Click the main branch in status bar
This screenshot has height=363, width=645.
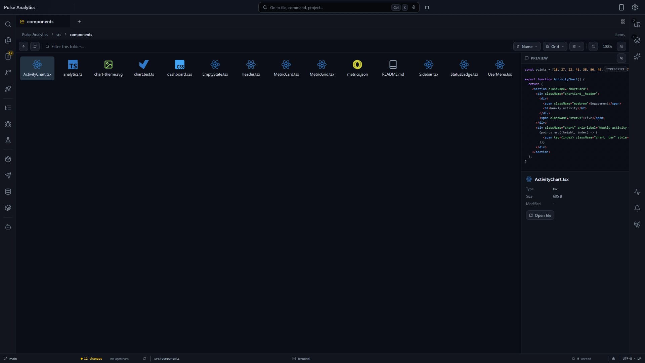[10, 359]
